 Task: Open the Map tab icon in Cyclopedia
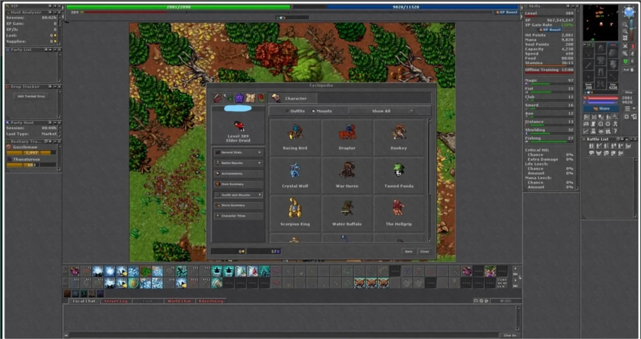click(250, 98)
